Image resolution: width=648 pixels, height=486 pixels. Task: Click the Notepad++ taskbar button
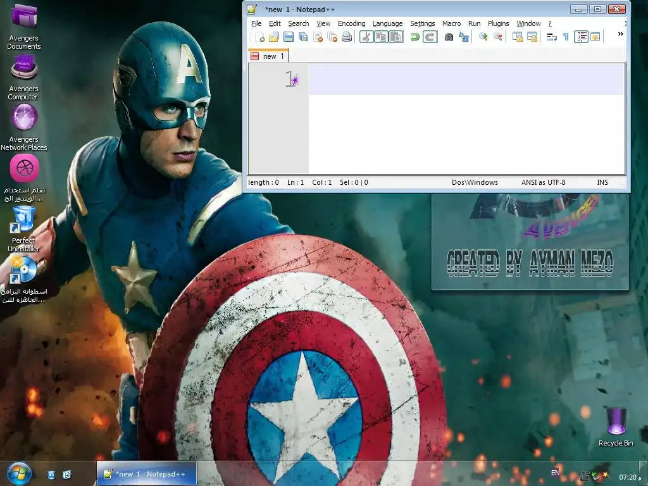[x=146, y=473]
